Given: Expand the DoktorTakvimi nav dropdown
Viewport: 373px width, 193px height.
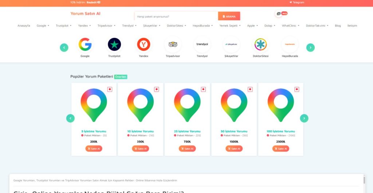Looking at the screenshot, I should coord(317,26).
